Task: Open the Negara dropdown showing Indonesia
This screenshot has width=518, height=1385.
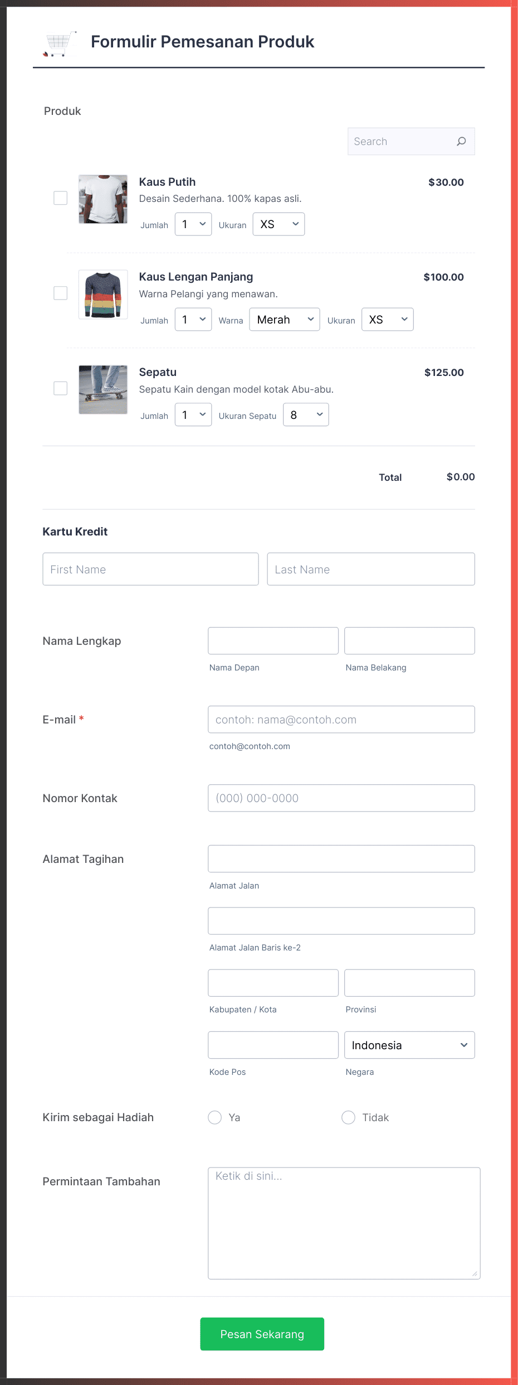Action: click(409, 1045)
